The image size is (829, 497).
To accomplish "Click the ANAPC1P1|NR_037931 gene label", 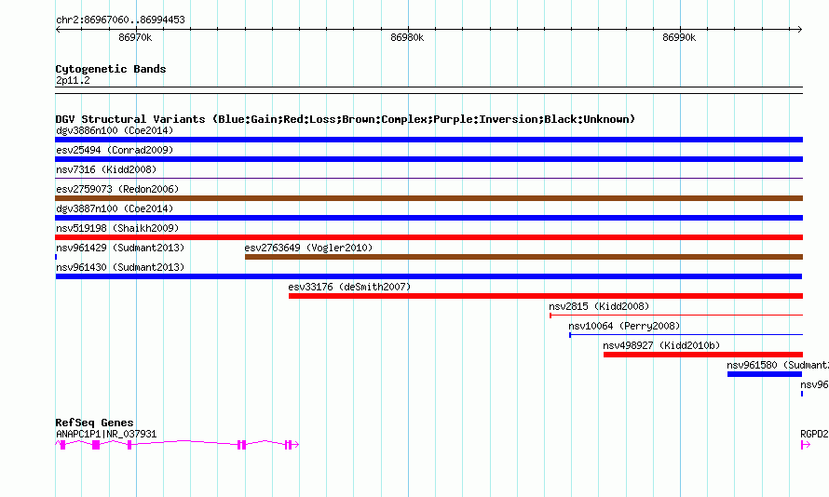I will 106,434.
